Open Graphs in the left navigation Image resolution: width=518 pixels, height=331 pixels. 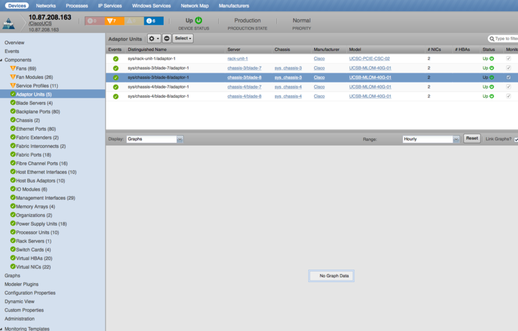12,275
